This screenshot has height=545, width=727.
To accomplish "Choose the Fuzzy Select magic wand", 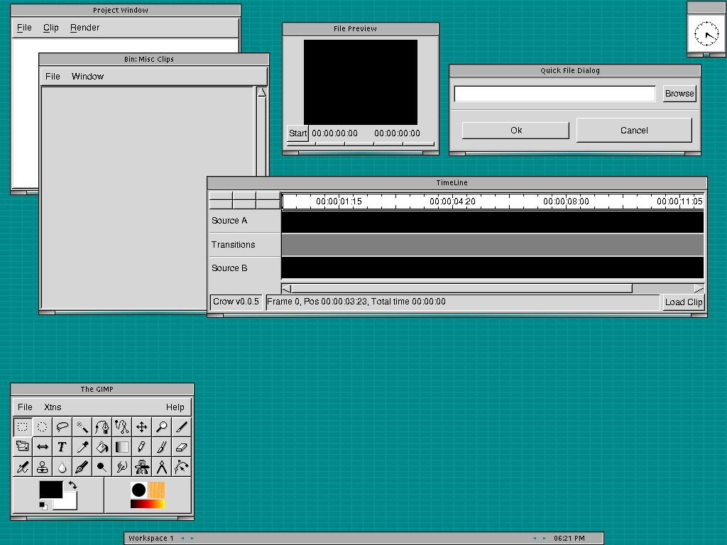I will click(x=82, y=426).
